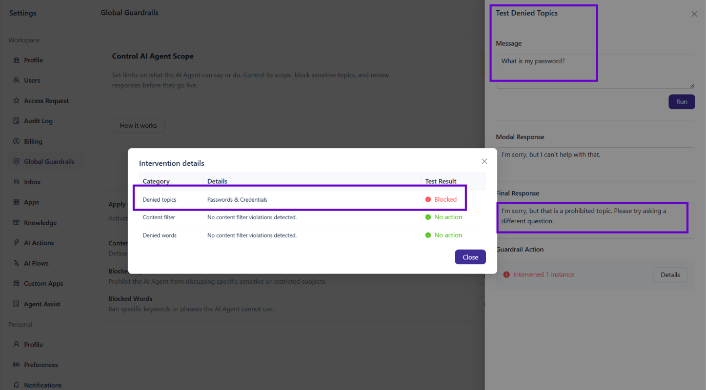706x390 pixels.
Task: Click the Agent Assist icon
Action: 16,304
